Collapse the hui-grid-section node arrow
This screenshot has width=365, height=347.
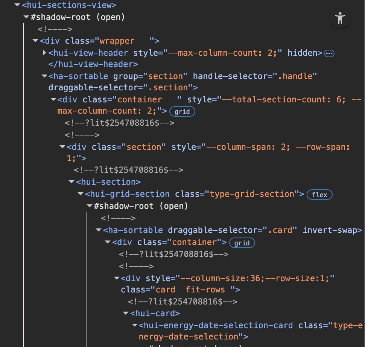(81, 194)
